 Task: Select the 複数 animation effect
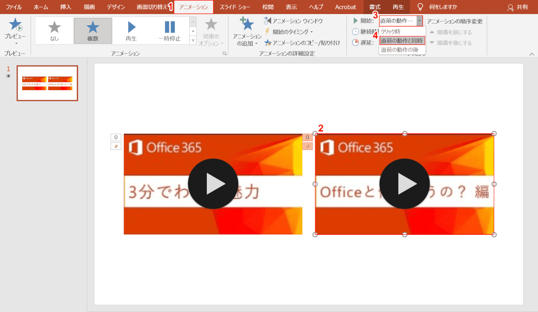[93, 31]
